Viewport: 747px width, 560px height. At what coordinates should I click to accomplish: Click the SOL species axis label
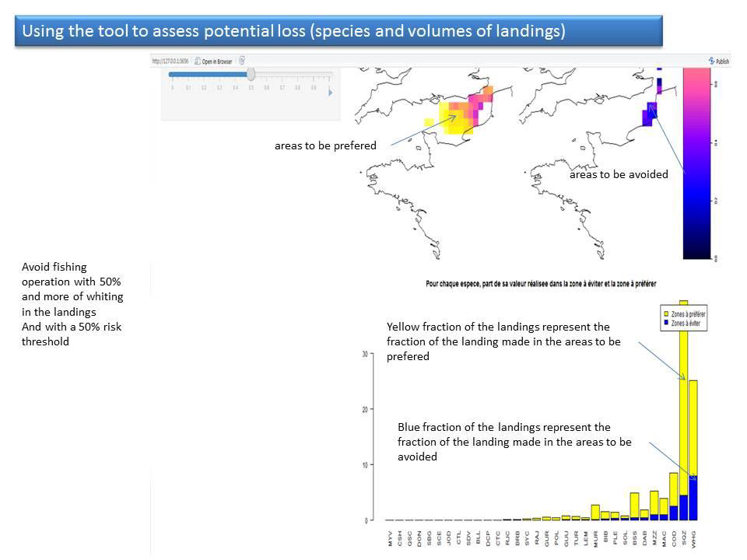point(625,538)
